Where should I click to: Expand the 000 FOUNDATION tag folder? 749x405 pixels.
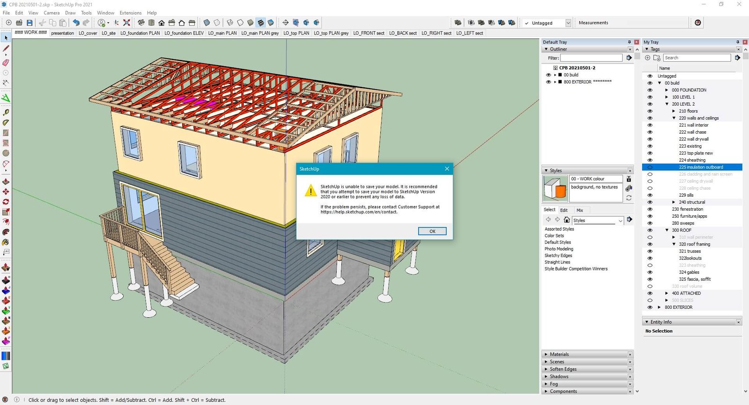[667, 90]
